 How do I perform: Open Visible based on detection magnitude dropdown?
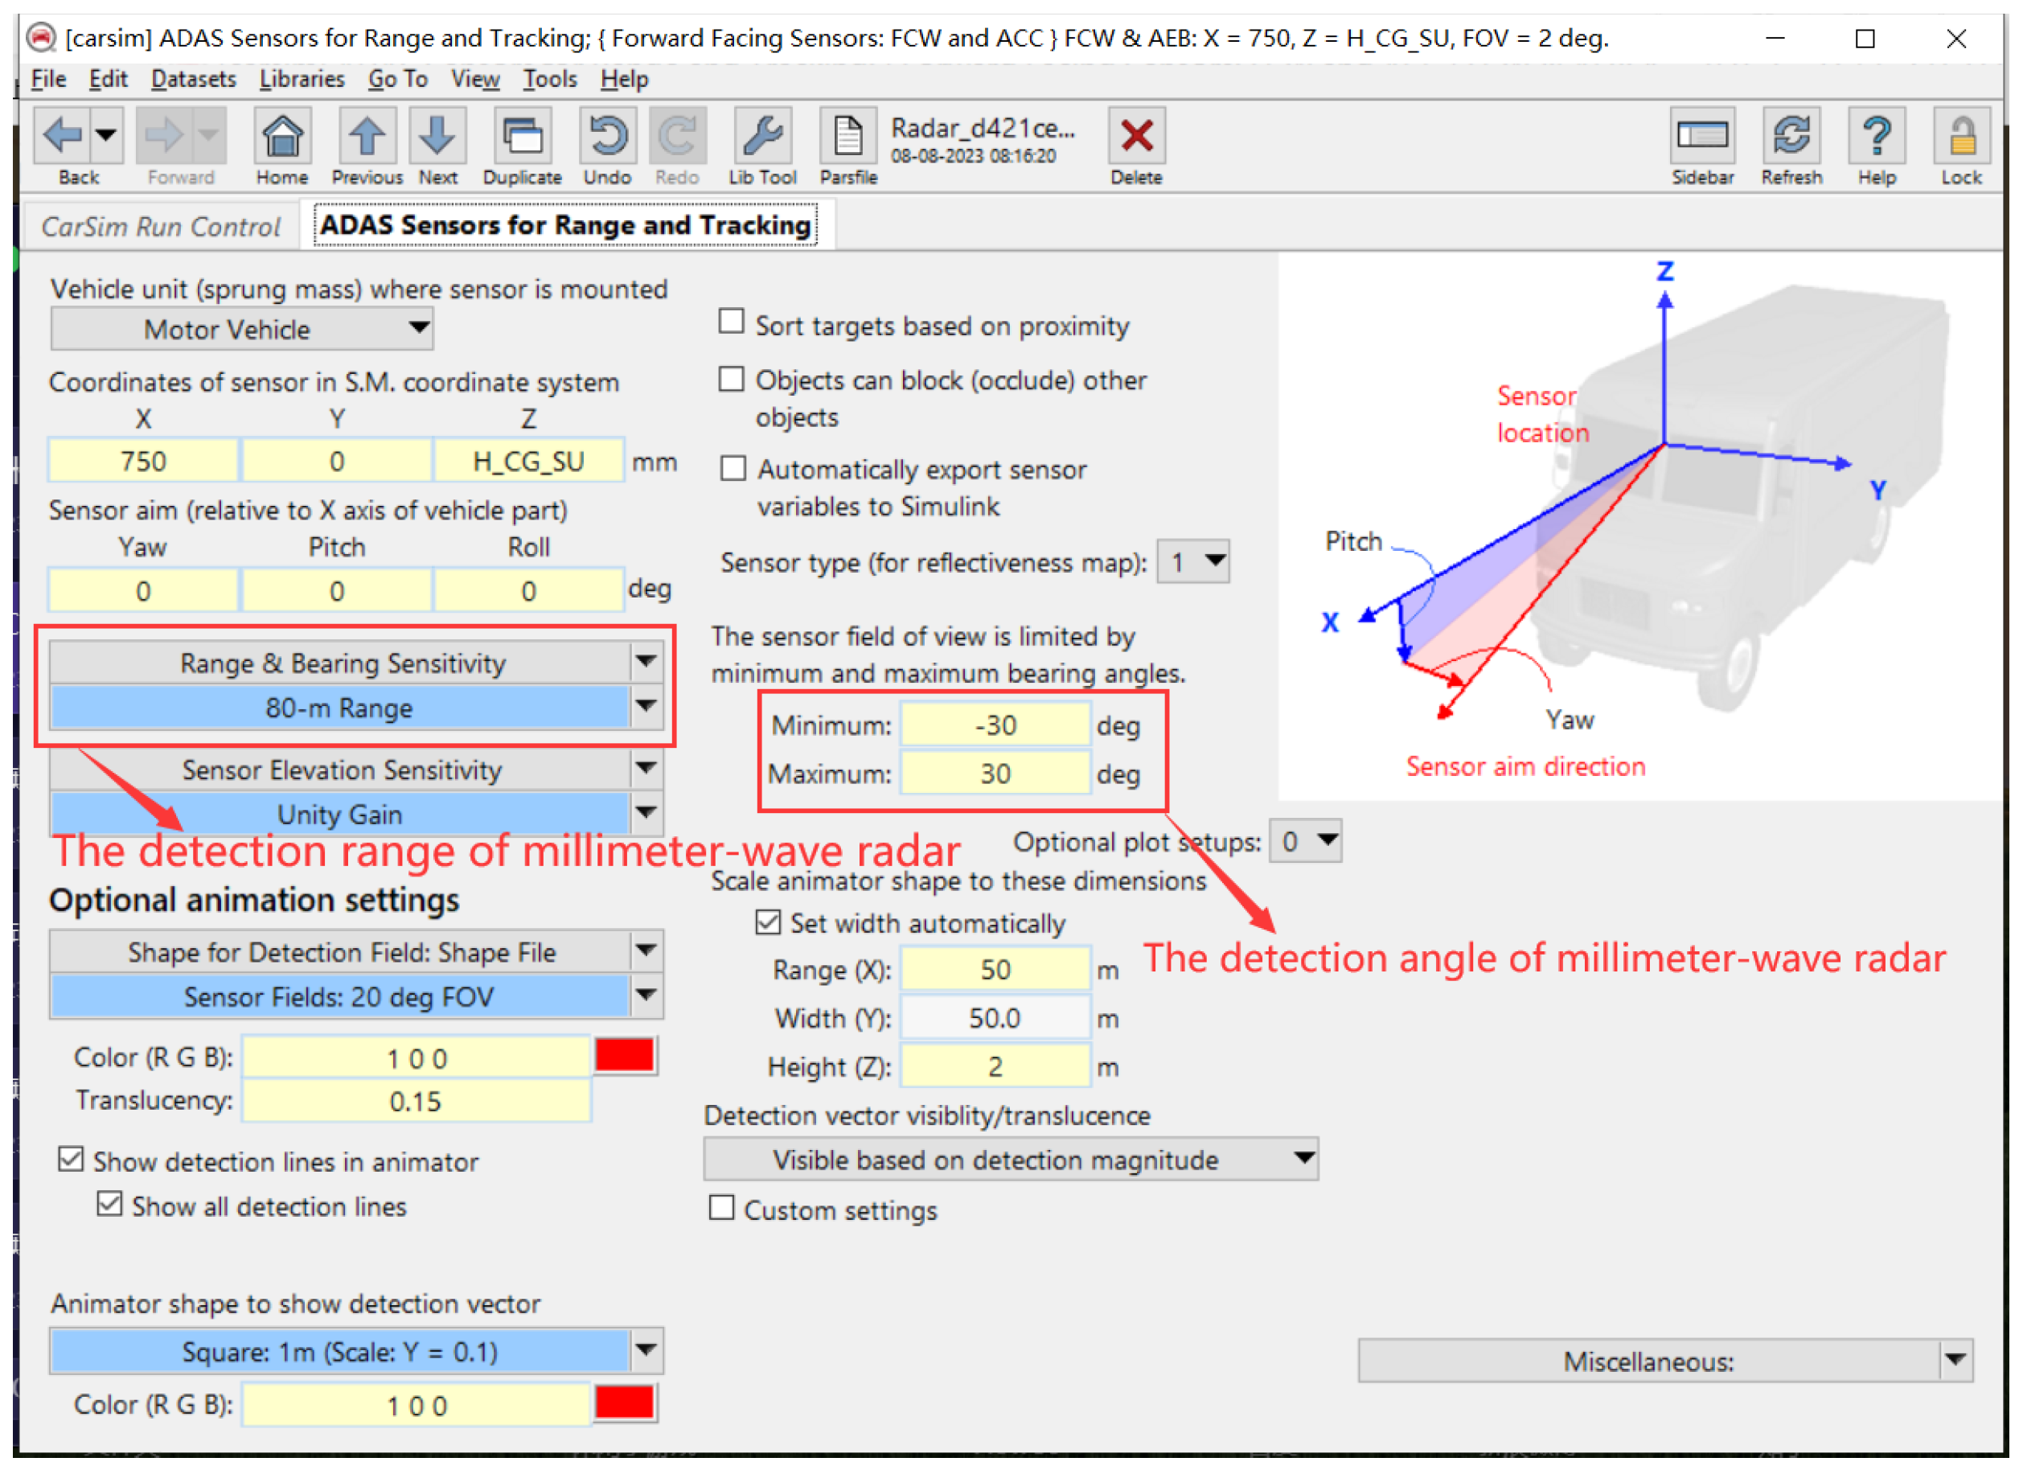pos(1011,1160)
